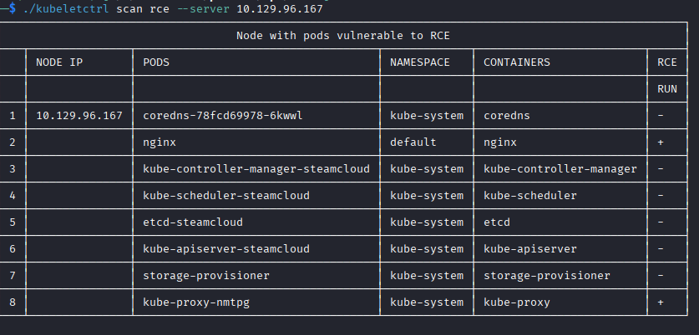Select node IP 10.129.96.167 in row 1
The width and height of the screenshot is (699, 335).
coord(79,116)
